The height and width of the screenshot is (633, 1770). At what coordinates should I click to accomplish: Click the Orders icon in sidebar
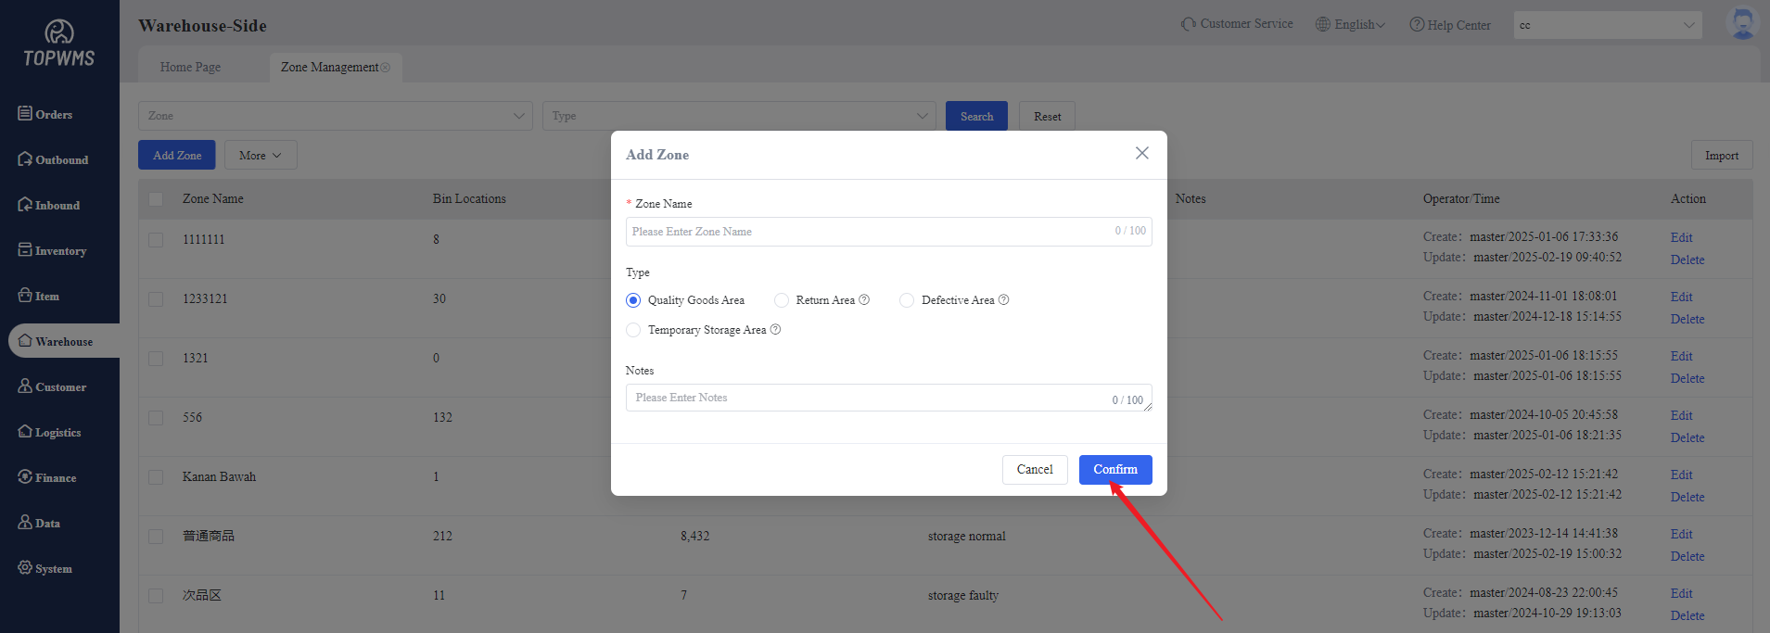(x=25, y=113)
